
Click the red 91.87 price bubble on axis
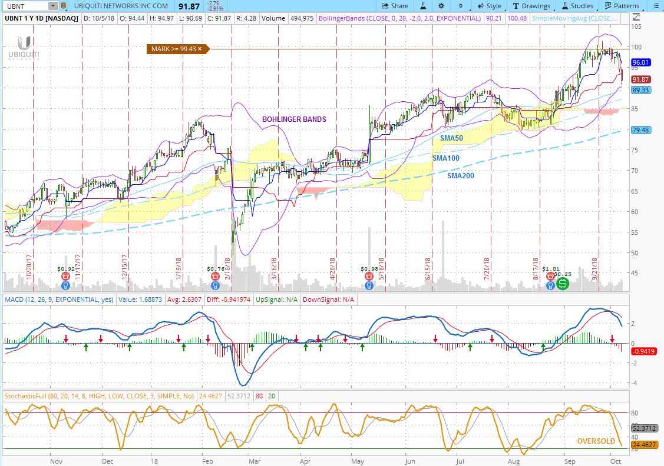640,79
